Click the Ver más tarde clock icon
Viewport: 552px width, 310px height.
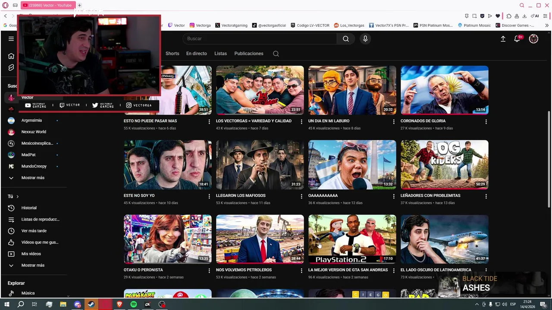point(11,231)
